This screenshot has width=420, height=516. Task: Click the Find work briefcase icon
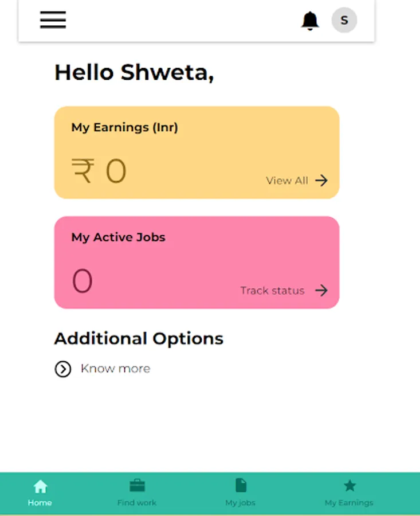[137, 486]
